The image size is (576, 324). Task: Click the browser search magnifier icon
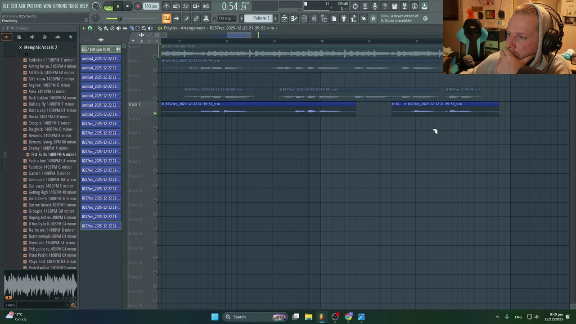coord(73,306)
